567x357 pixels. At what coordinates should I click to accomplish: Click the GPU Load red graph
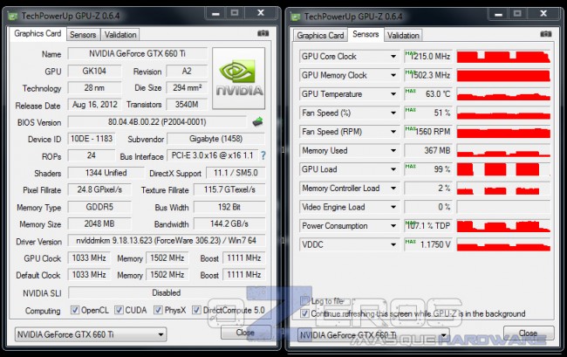[x=503, y=169]
